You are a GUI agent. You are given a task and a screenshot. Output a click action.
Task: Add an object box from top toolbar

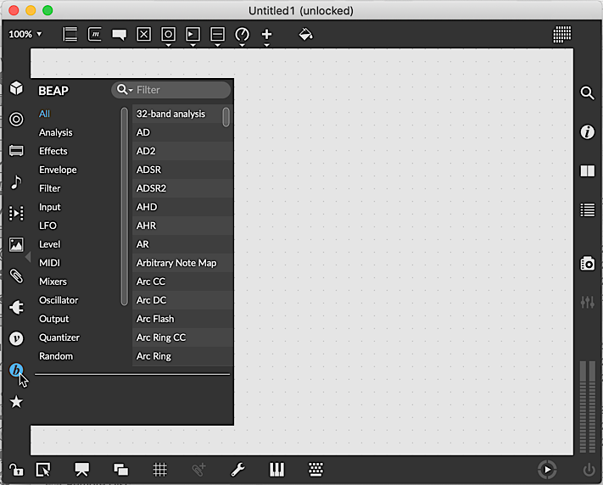click(x=70, y=34)
